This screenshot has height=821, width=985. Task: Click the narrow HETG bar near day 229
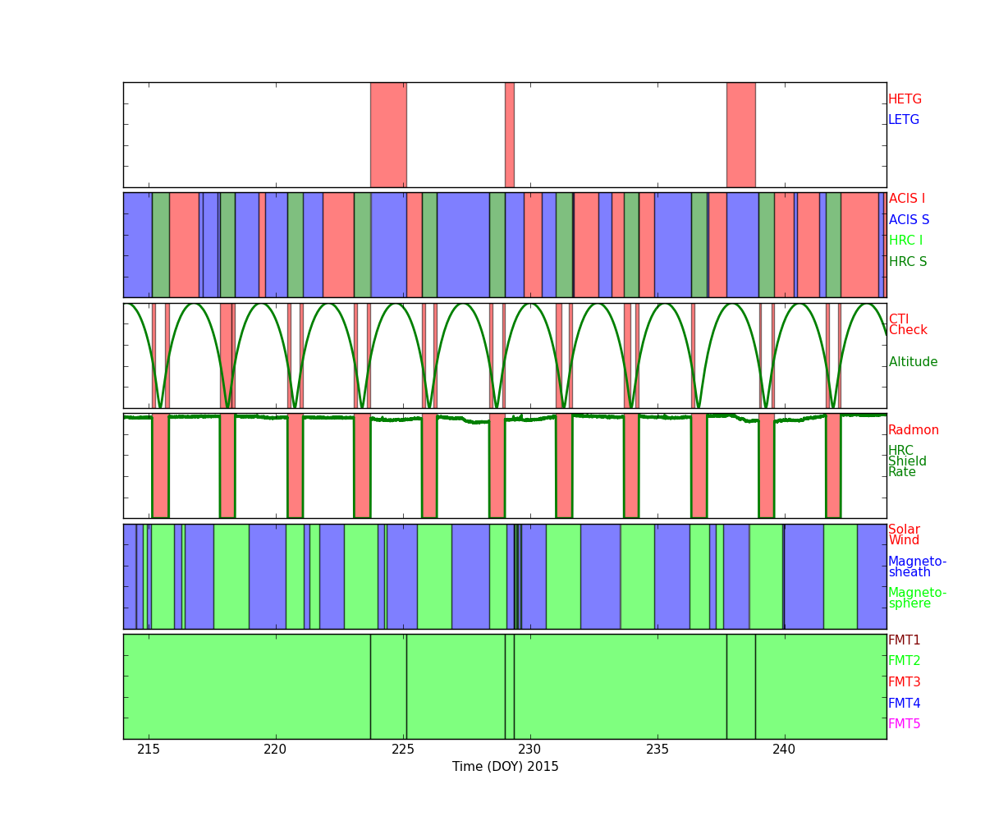point(509,135)
